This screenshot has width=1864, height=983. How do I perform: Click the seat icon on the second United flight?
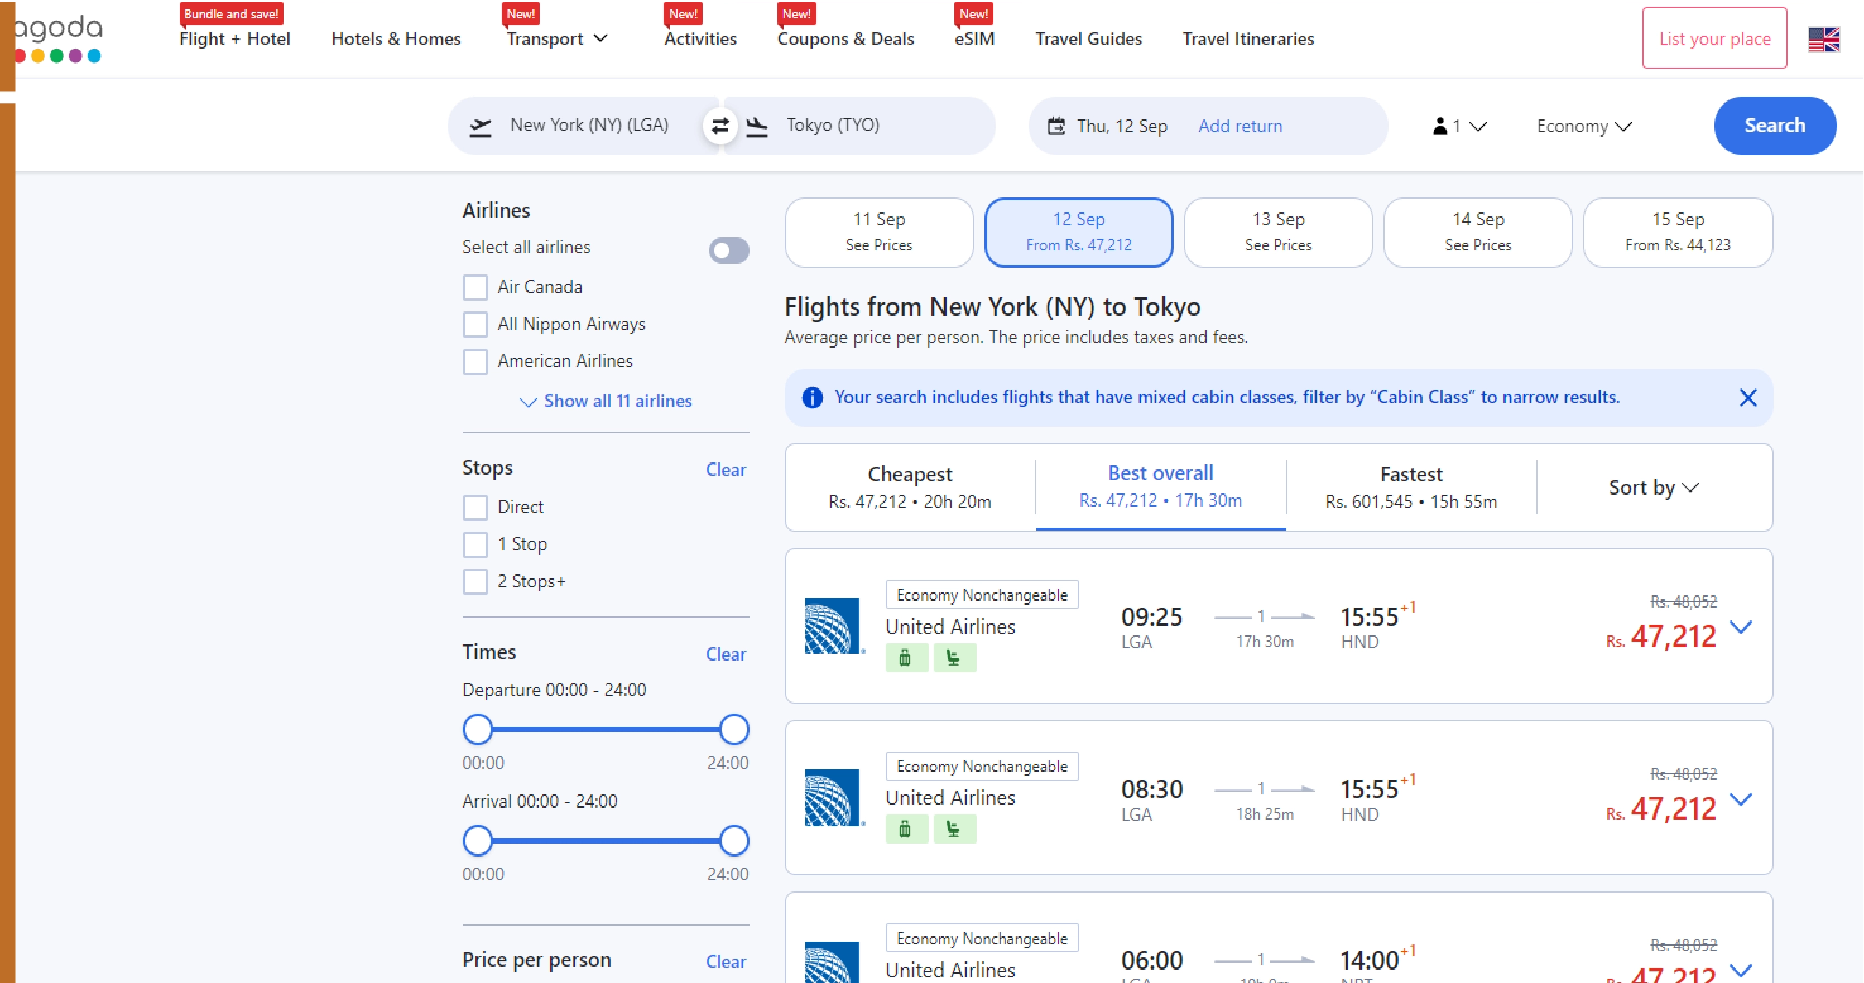tap(955, 829)
